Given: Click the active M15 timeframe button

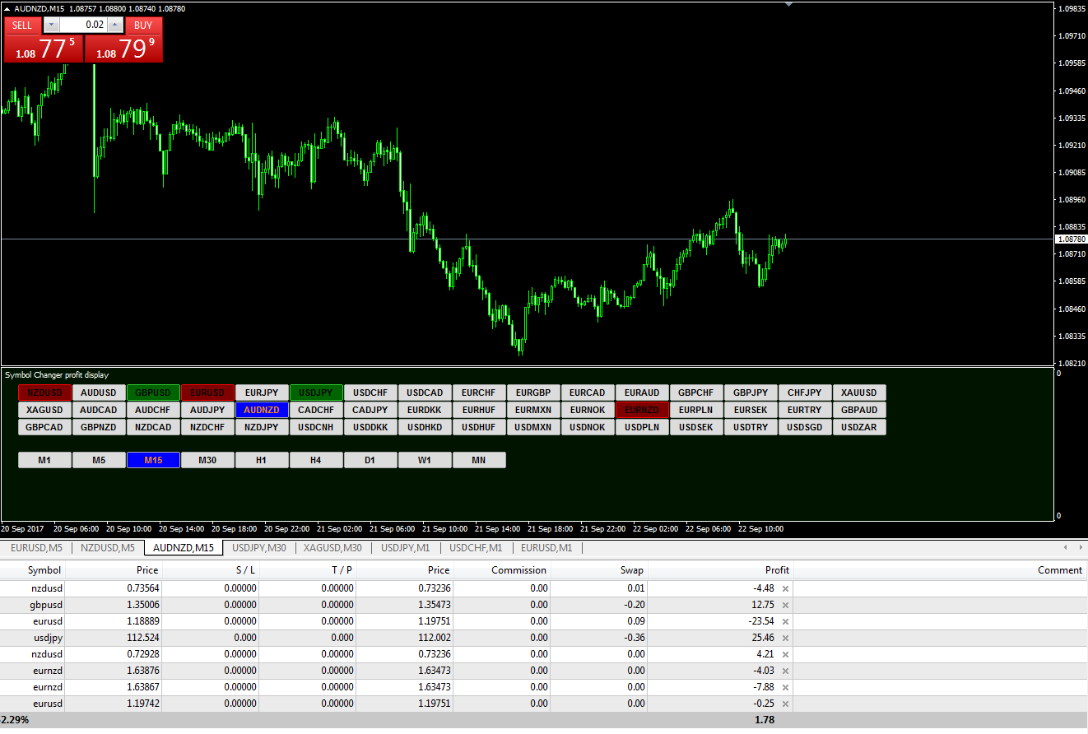Looking at the screenshot, I should (x=153, y=460).
